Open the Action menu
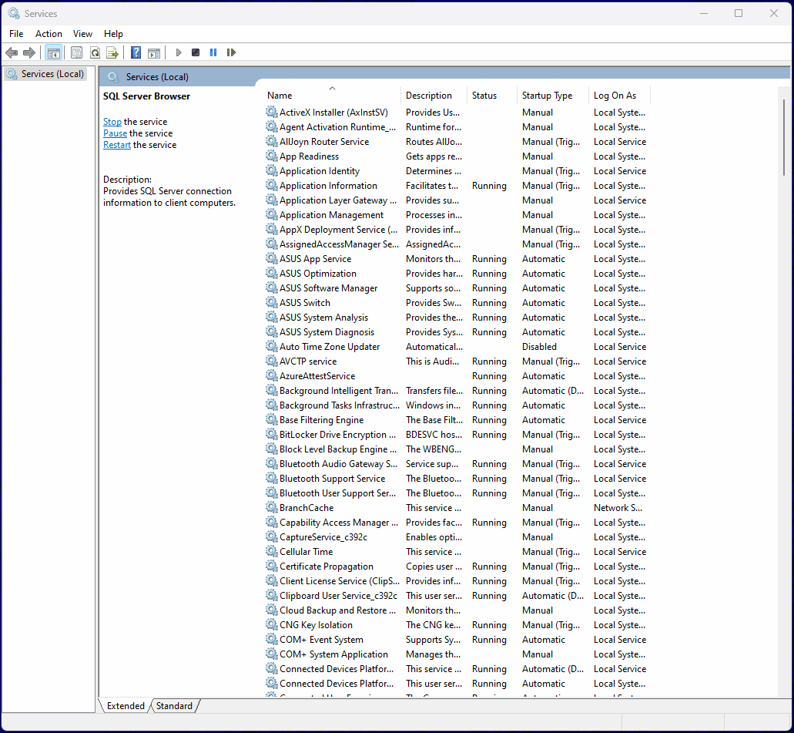This screenshot has height=733, width=794. coord(49,34)
